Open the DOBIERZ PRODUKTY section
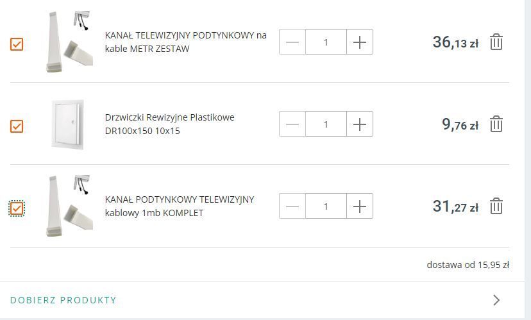 click(x=63, y=300)
